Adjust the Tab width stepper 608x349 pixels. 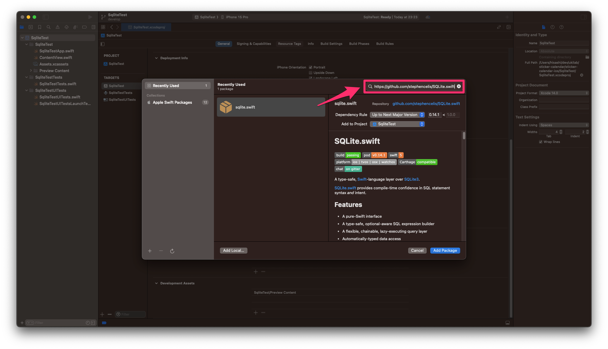tap(561, 132)
